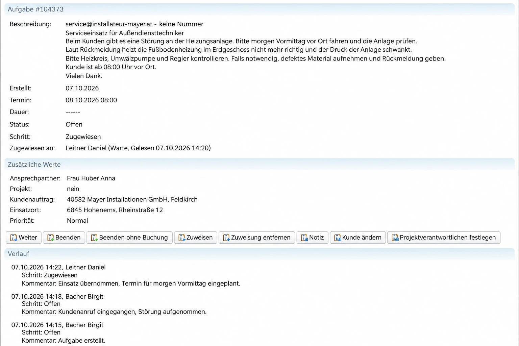Click the Beschreibung field label

tap(30, 24)
